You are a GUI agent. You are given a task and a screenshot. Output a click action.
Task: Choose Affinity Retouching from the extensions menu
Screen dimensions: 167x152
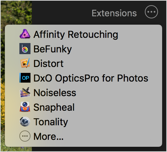pyautogui.click(x=76, y=34)
